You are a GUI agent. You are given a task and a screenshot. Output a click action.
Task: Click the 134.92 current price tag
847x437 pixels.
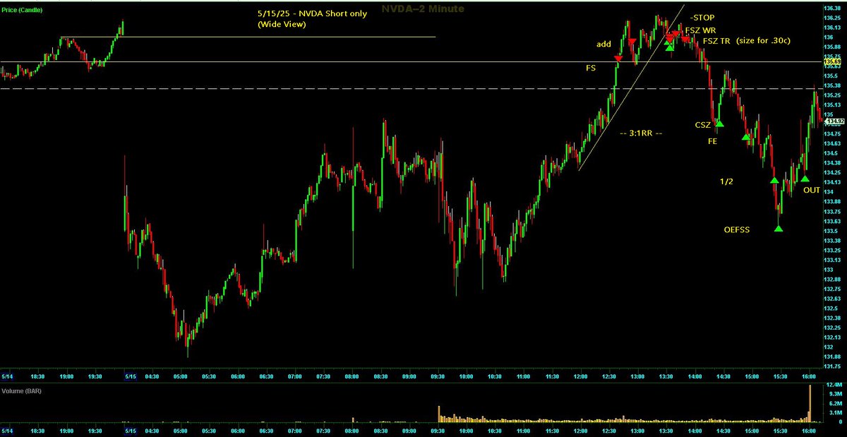click(x=836, y=121)
